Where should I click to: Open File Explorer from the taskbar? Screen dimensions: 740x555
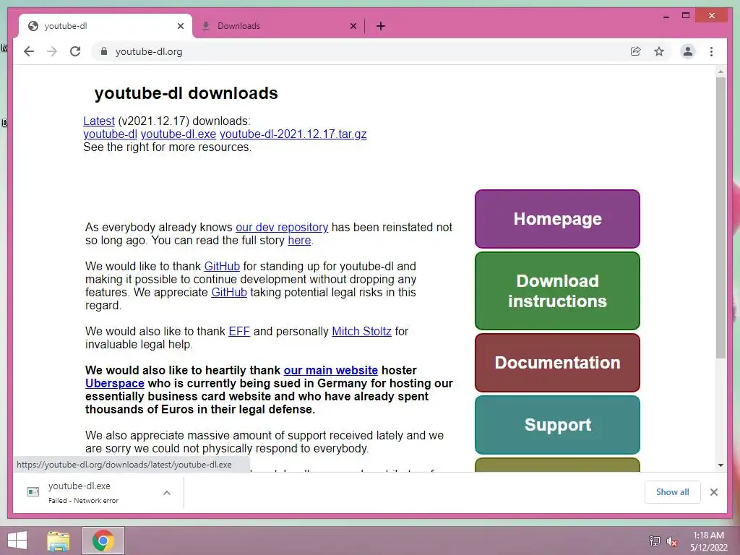point(58,541)
